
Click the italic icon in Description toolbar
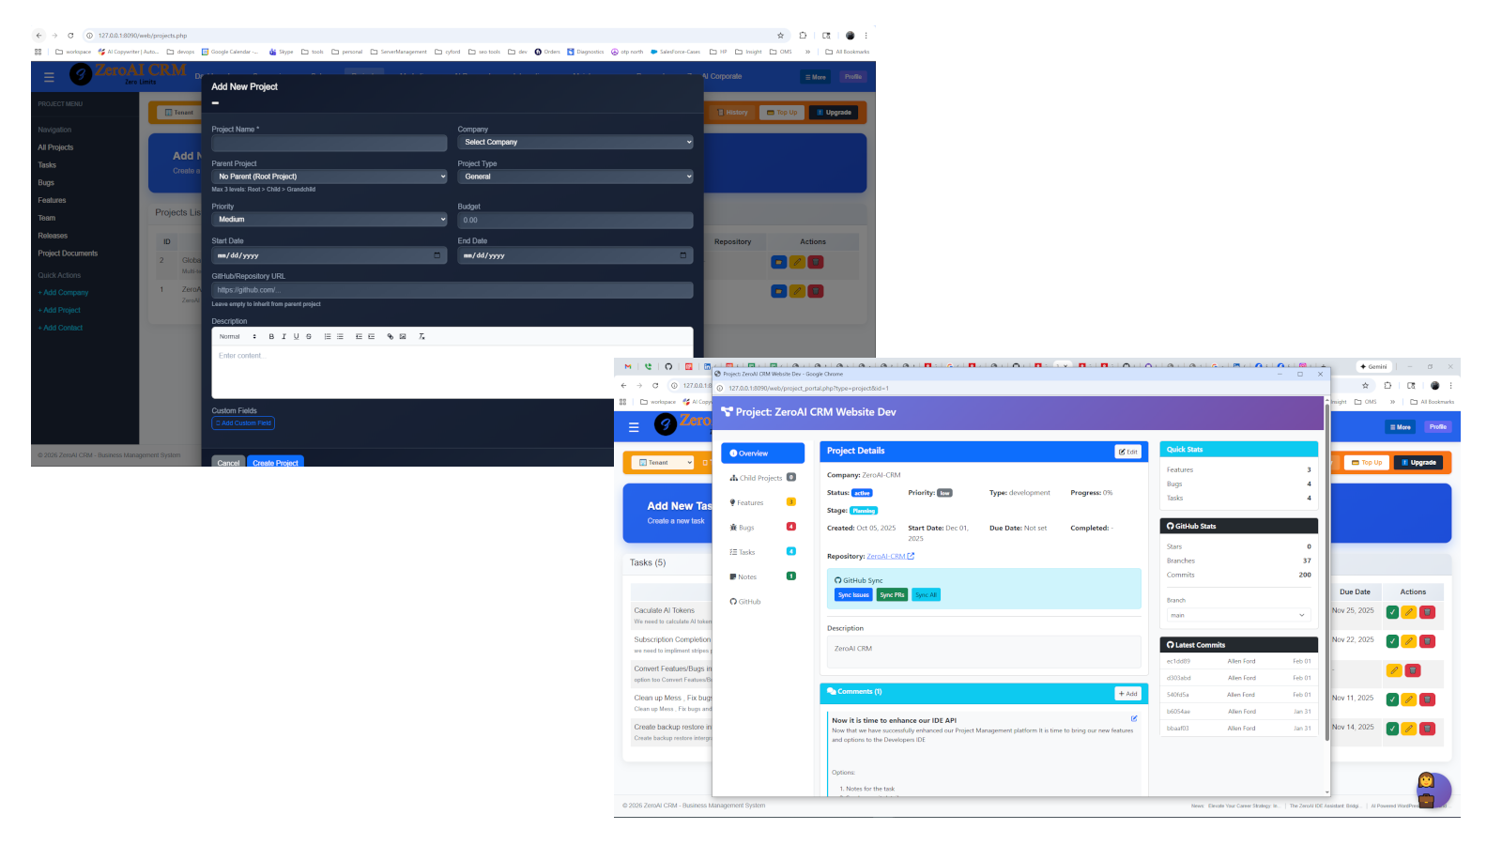pyautogui.click(x=284, y=336)
